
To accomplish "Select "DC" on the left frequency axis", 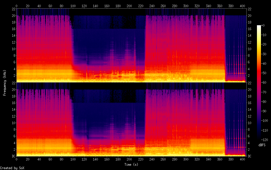I will [x=13, y=156].
